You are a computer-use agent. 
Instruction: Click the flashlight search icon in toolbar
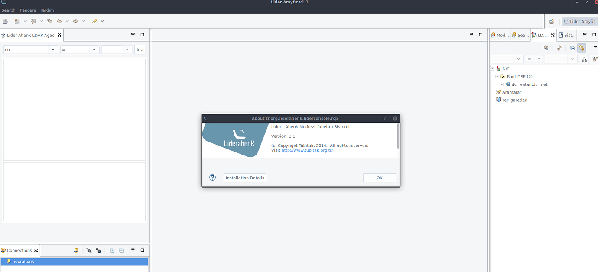pos(94,21)
